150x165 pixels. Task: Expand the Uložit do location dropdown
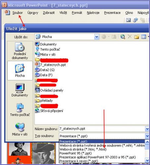tap(97, 37)
